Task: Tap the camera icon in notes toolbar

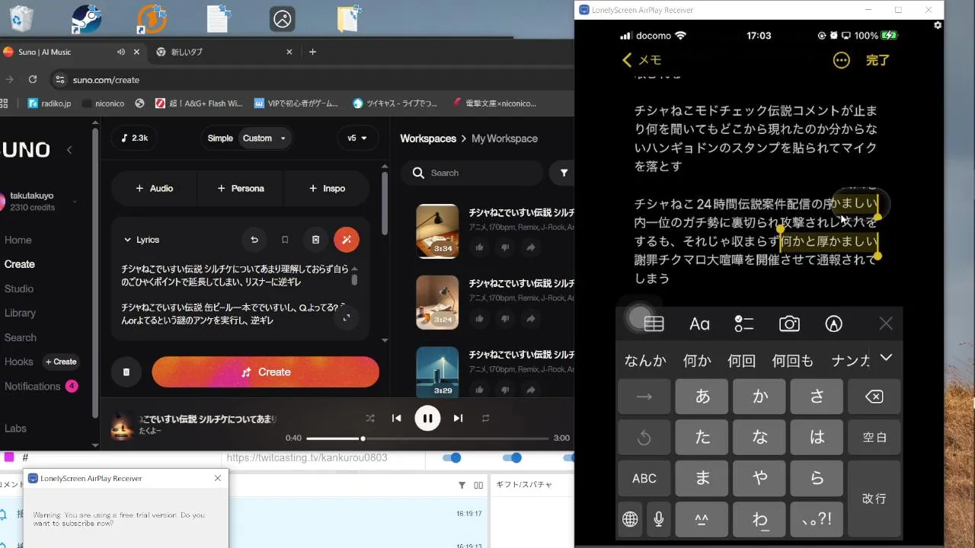Action: coord(789,324)
